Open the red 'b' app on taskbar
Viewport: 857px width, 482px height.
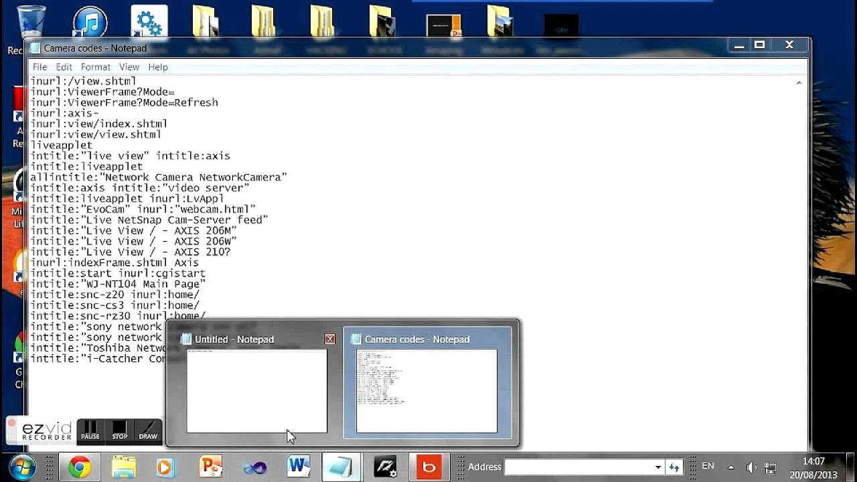tap(428, 467)
